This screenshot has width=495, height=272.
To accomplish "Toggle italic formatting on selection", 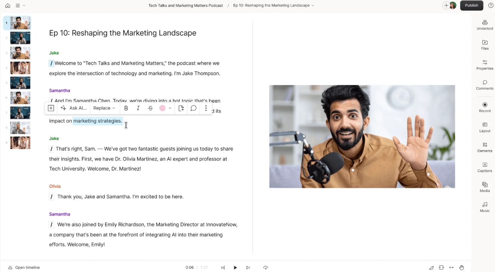I will (x=138, y=108).
